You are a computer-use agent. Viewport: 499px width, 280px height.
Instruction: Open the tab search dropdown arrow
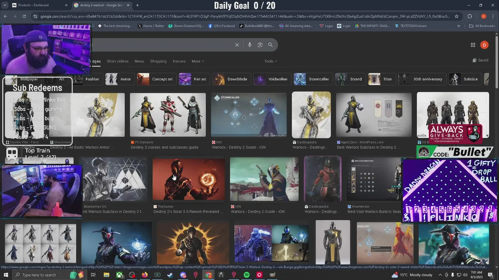5,5
